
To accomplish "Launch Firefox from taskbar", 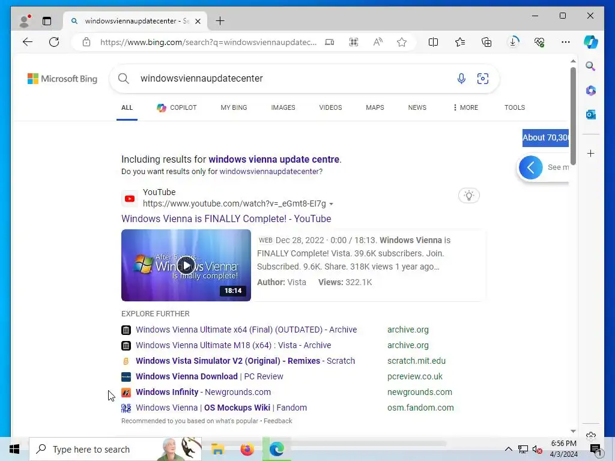I will click(x=247, y=449).
